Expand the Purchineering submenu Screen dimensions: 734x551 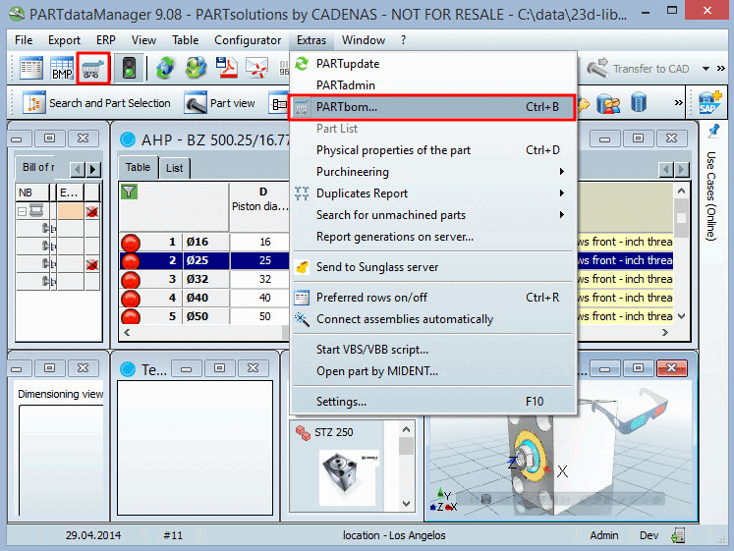click(432, 172)
